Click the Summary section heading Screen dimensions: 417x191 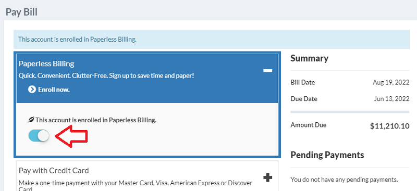click(x=309, y=58)
